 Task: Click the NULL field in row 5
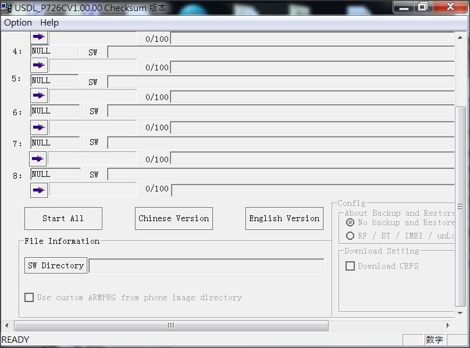coord(54,81)
